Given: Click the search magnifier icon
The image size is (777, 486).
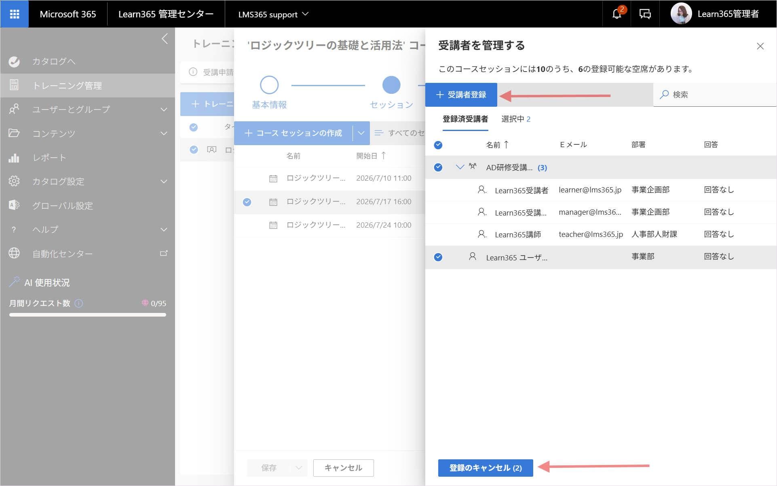Looking at the screenshot, I should pyautogui.click(x=664, y=95).
